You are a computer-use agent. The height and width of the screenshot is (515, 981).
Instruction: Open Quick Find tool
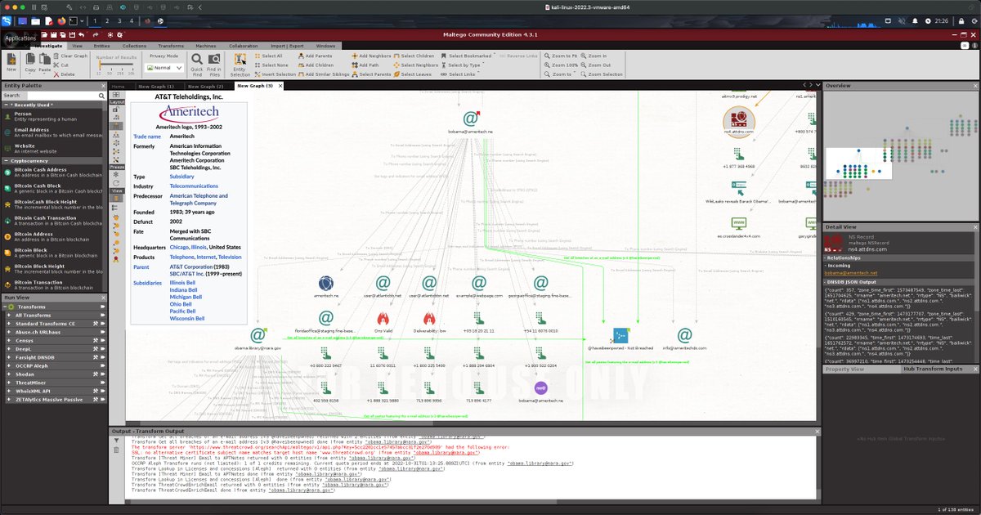point(197,65)
